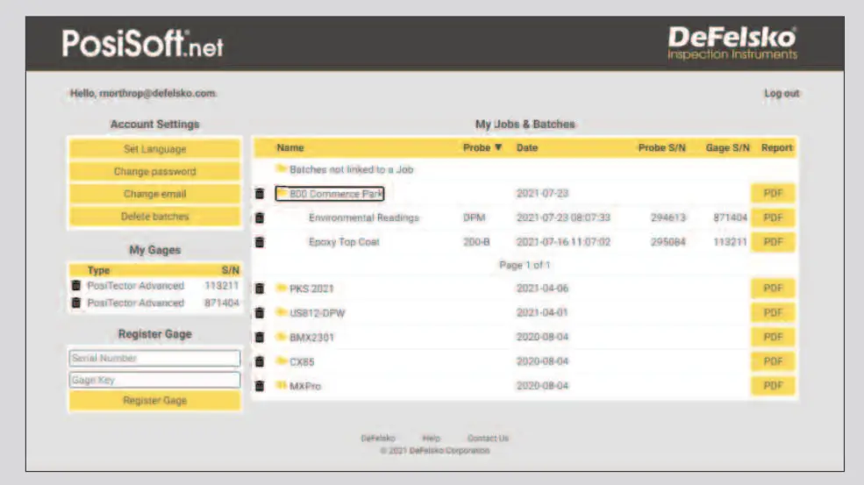Click Change password button
Screen dimensions: 864x485
[155, 171]
